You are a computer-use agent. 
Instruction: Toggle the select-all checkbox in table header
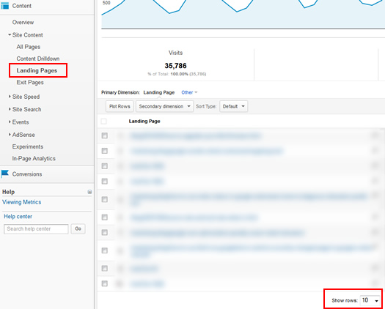104,121
